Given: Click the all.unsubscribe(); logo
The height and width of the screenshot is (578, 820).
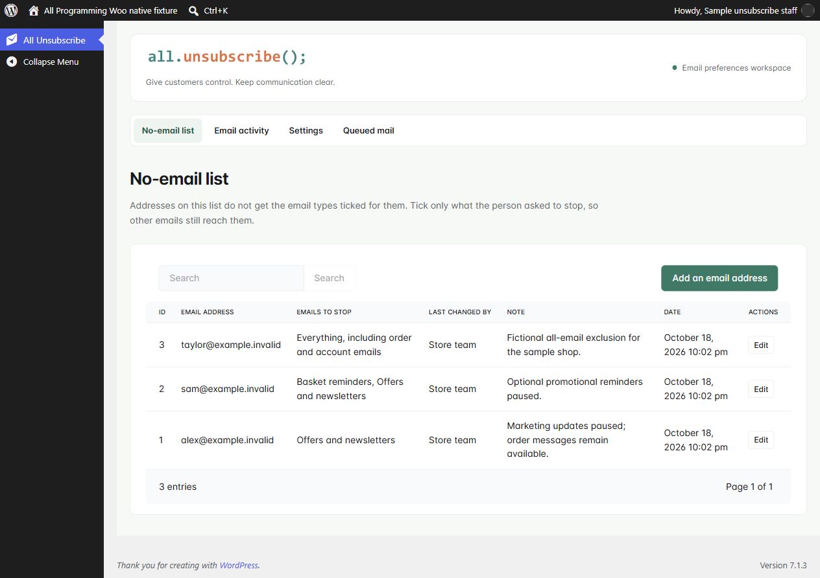Looking at the screenshot, I should coord(227,57).
